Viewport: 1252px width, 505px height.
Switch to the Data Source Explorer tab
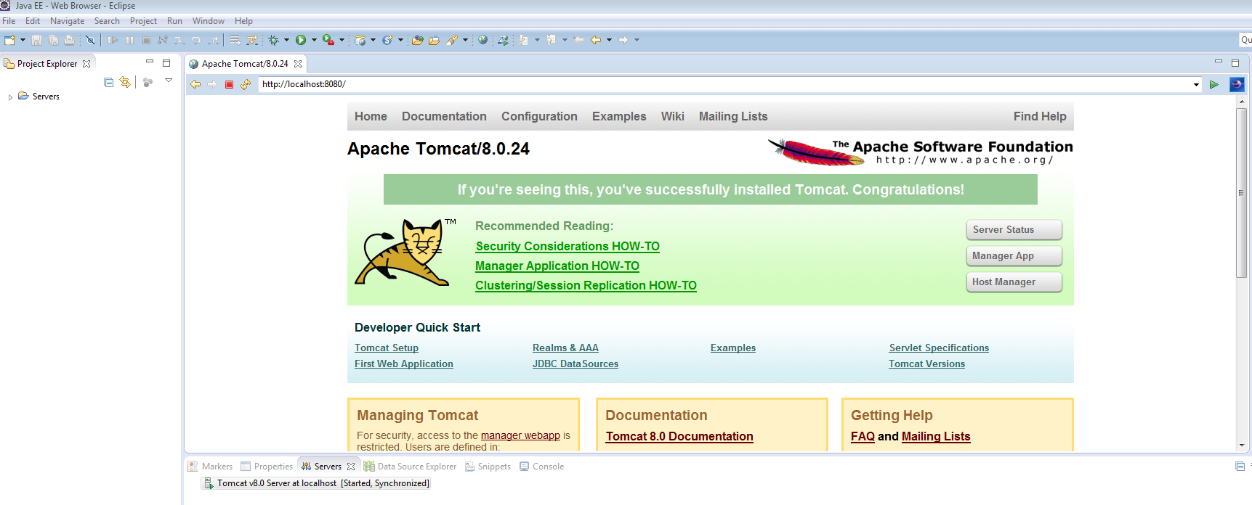pos(410,467)
